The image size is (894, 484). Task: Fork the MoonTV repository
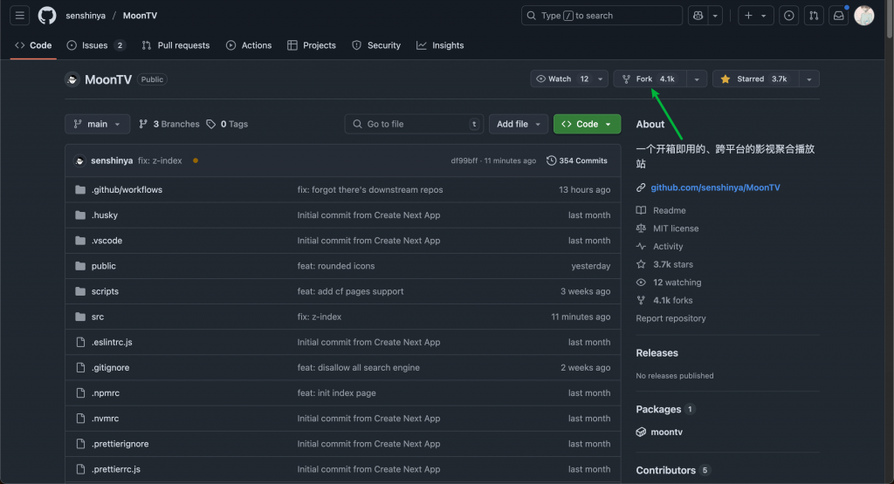648,79
